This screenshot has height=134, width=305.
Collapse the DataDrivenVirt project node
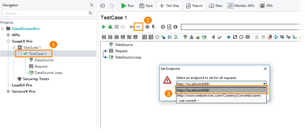(x=2, y=29)
